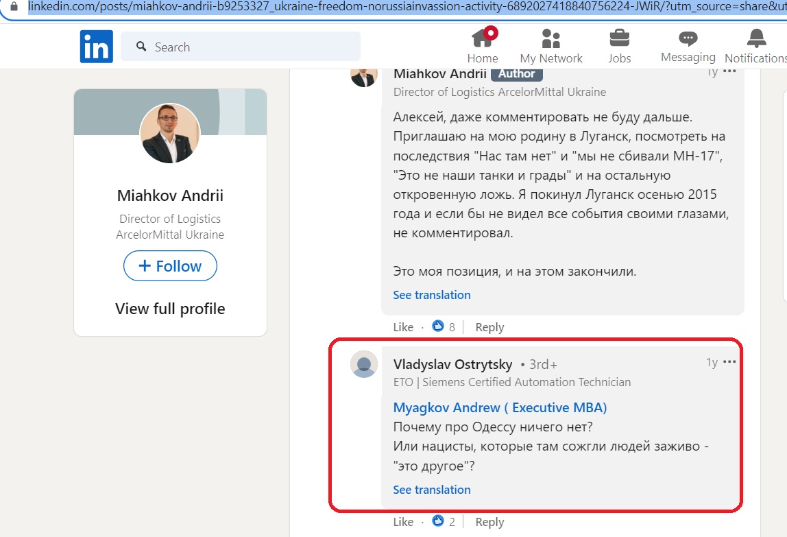This screenshot has height=537, width=787.
Task: Click the thumbs-up icon showing 2 reactions
Action: [438, 521]
